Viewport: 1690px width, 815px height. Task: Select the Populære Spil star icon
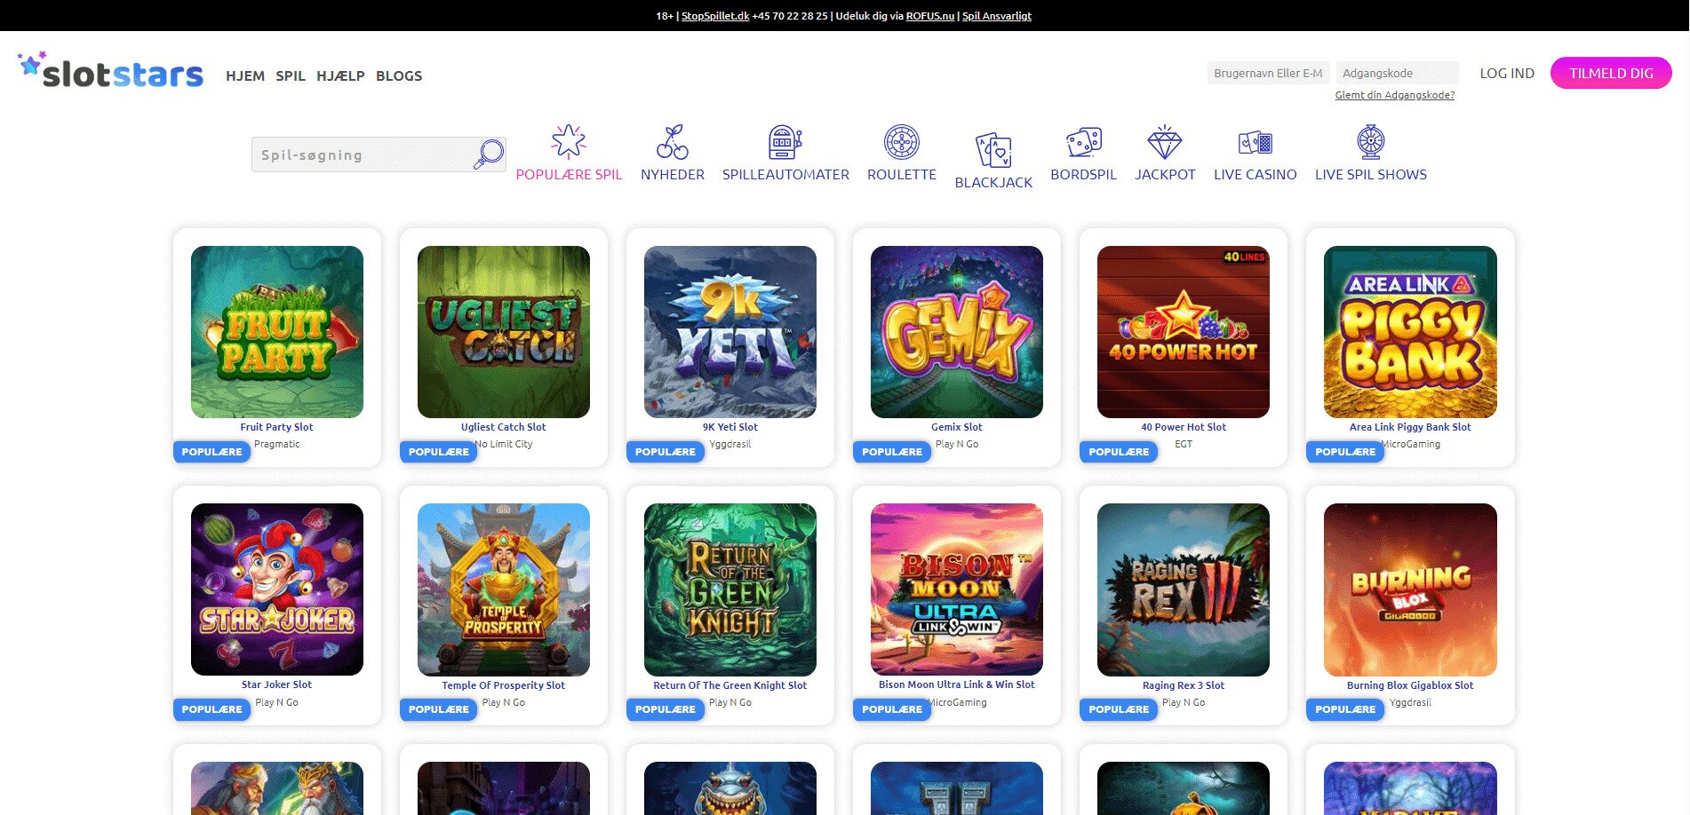point(569,141)
